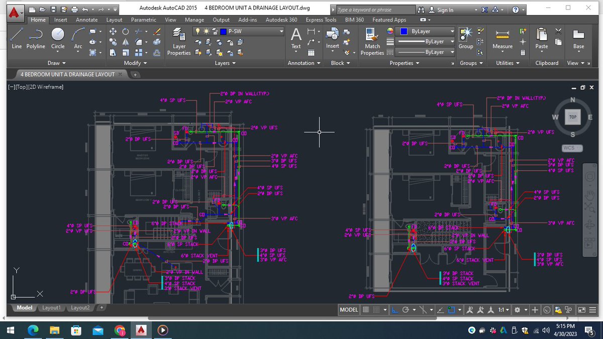
Task: Click the TOP face of ViewCube
Action: click(x=573, y=117)
